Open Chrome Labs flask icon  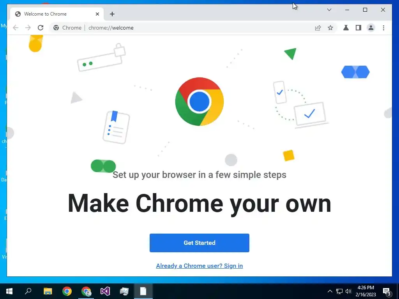[x=346, y=28]
